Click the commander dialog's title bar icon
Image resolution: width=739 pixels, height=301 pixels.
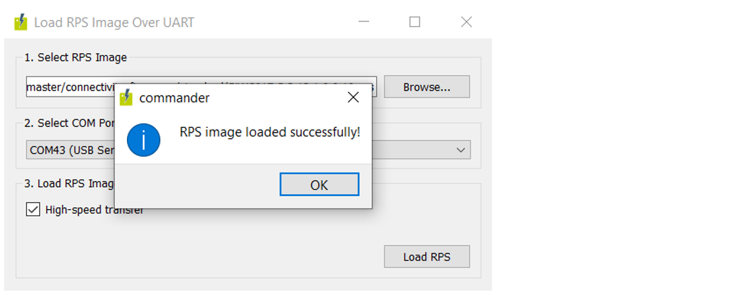tap(126, 97)
